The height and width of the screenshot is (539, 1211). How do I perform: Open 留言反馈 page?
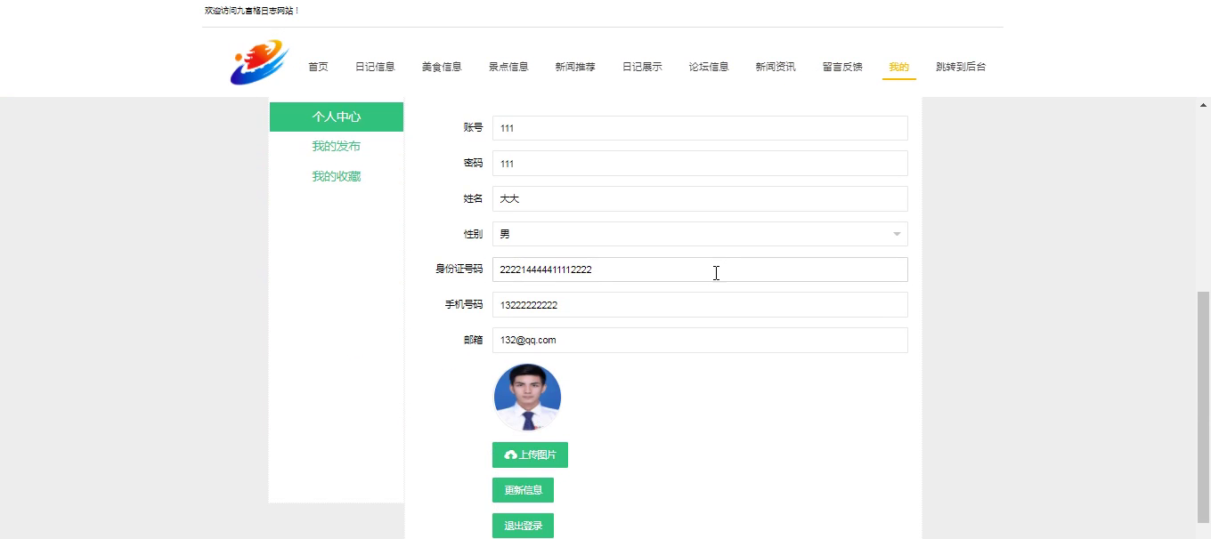click(x=842, y=67)
